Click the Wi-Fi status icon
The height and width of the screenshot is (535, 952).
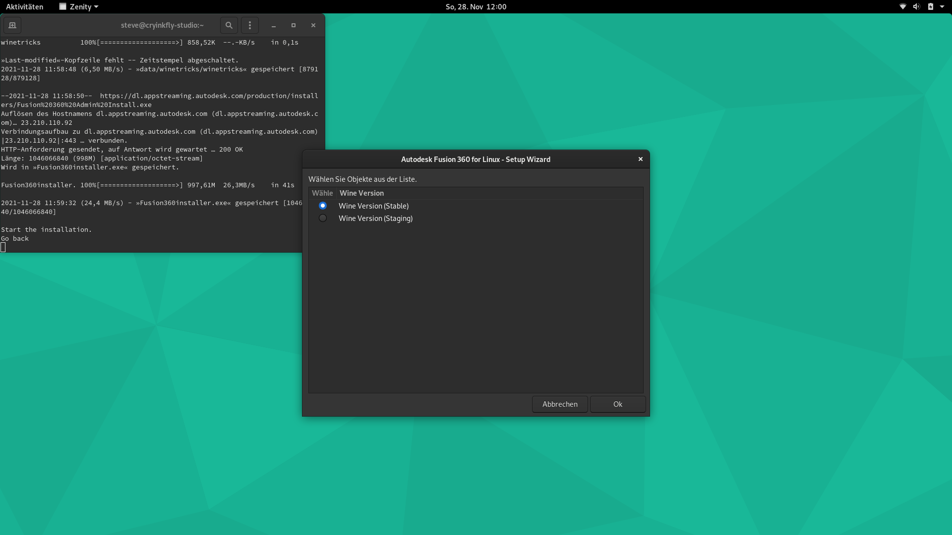(x=903, y=6)
